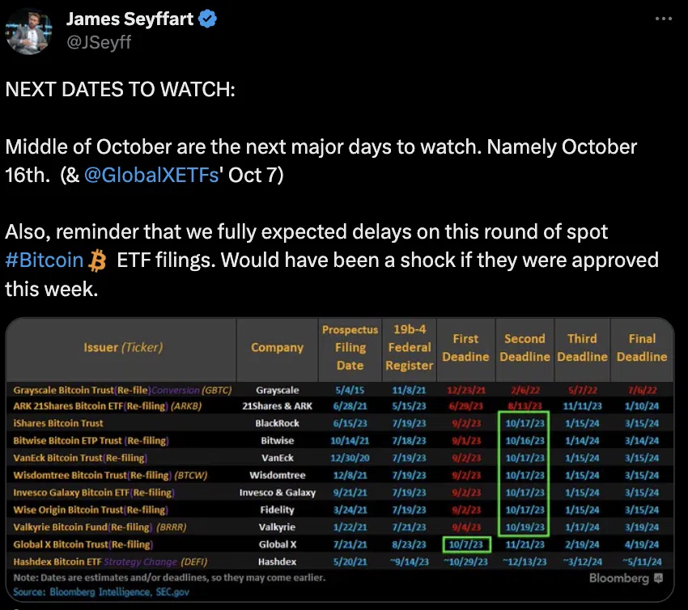Click the Final Deadline column header
Image resolution: width=688 pixels, height=610 pixels.
(642, 348)
